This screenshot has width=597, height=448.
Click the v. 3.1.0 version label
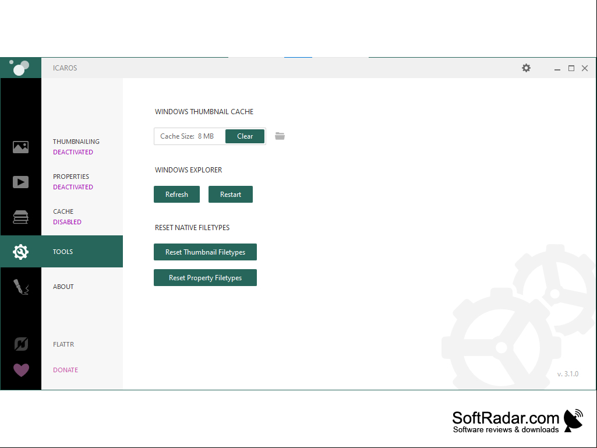[x=568, y=373]
